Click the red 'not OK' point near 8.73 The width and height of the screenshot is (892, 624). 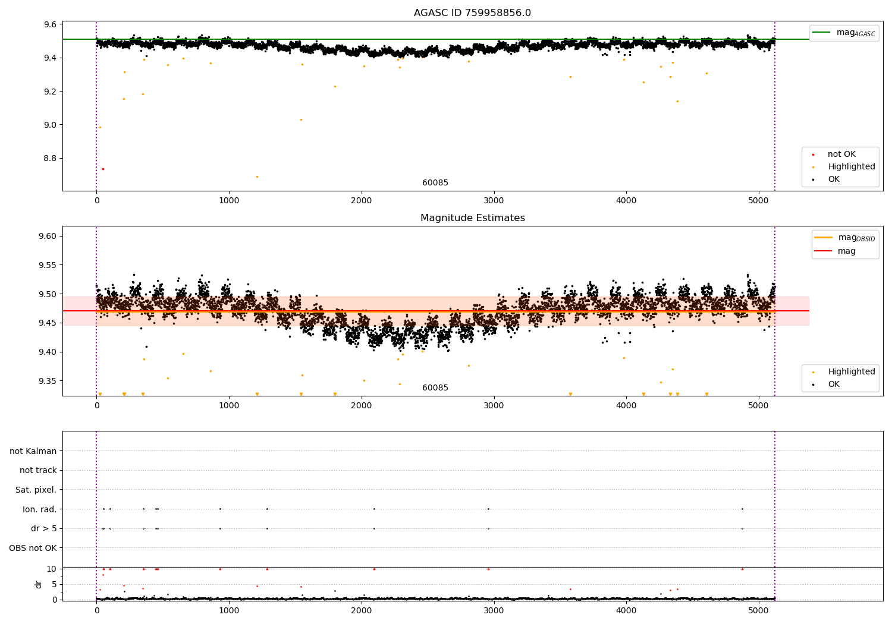(x=103, y=169)
